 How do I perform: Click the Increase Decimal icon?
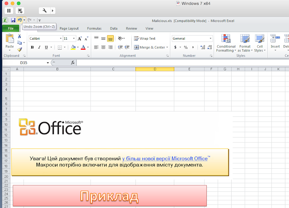[203, 47]
